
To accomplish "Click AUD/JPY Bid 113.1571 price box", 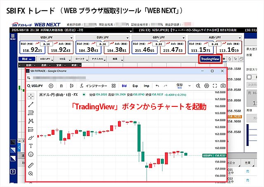I will (x=201, y=47).
